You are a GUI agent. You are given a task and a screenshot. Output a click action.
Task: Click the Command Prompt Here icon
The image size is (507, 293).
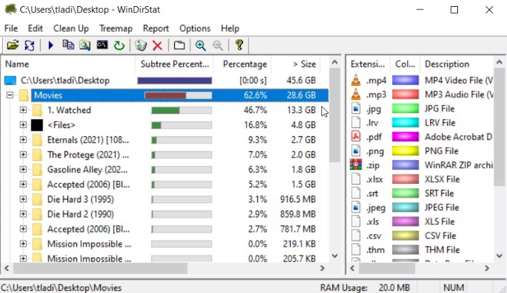click(102, 45)
